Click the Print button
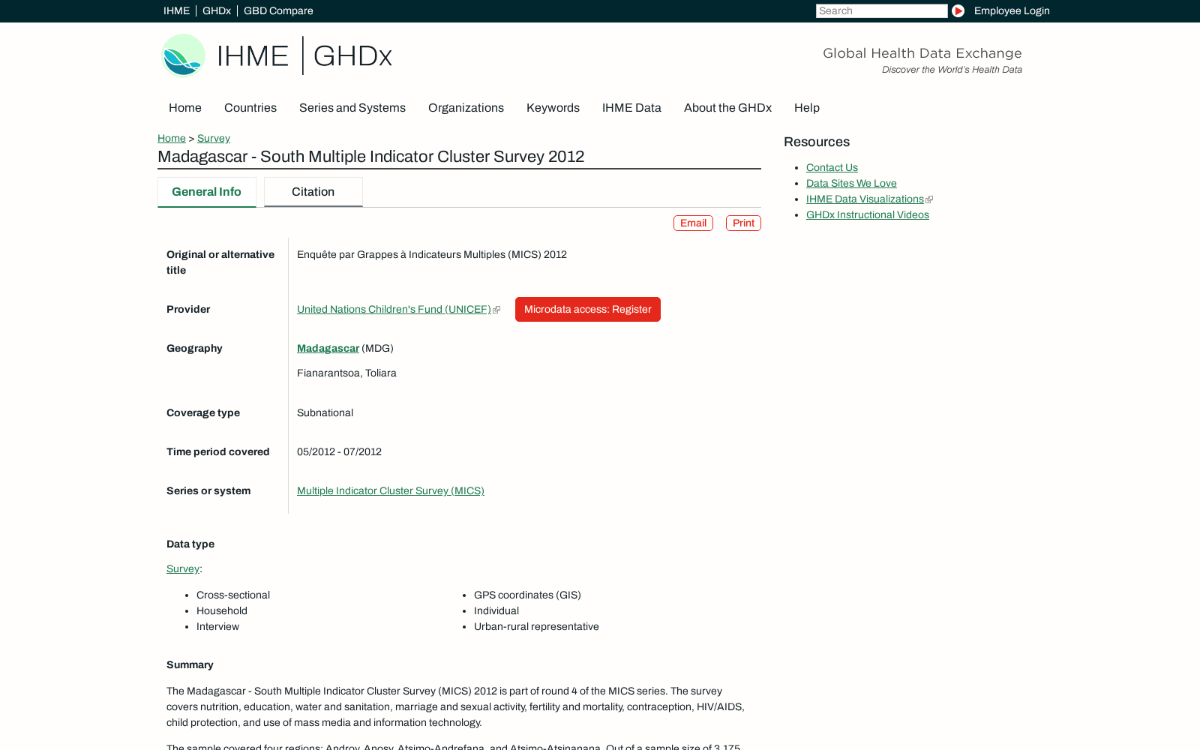This screenshot has height=750, width=1200. point(743,223)
